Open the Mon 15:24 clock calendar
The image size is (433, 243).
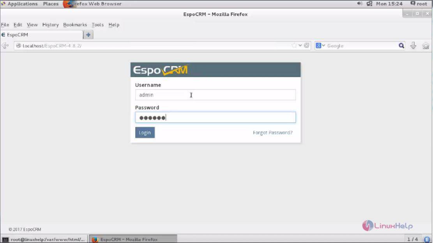389,4
